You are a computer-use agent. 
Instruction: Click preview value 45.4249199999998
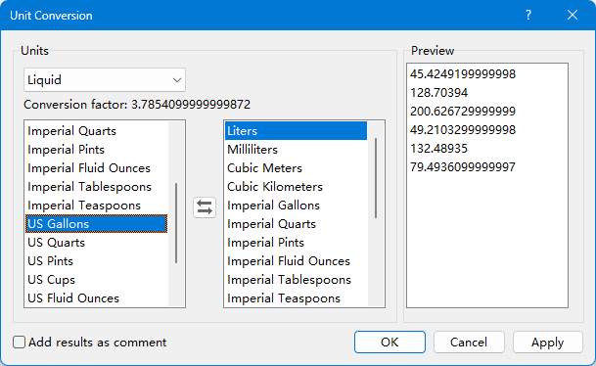[463, 73]
